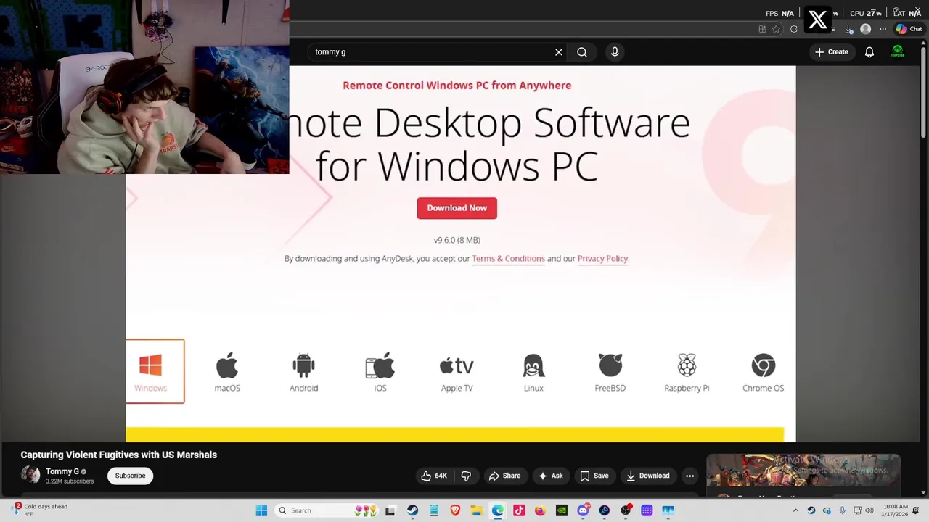Save the video to a playlist

594,476
